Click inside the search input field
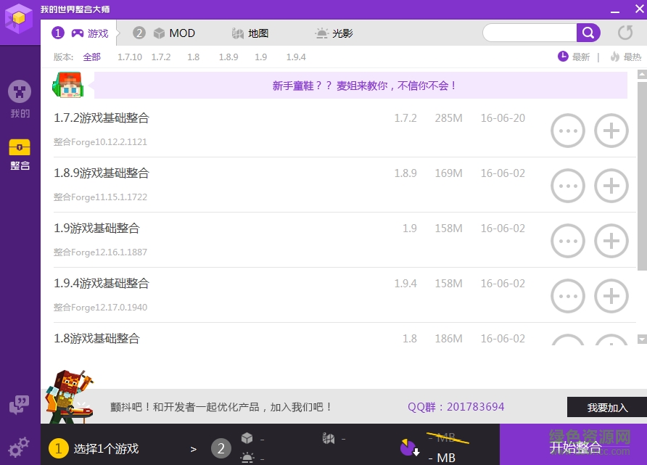647x465 pixels. tap(529, 33)
